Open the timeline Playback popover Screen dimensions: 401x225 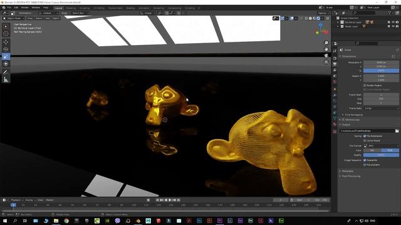[x=17, y=200]
